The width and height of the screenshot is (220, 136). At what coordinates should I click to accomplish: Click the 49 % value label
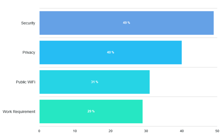click(x=127, y=23)
